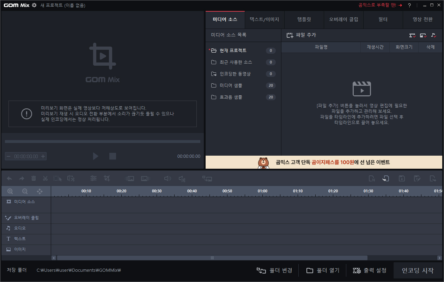The height and width of the screenshot is (282, 444).
Task: Click the preview seek progress bar
Action: pyautogui.click(x=103, y=142)
